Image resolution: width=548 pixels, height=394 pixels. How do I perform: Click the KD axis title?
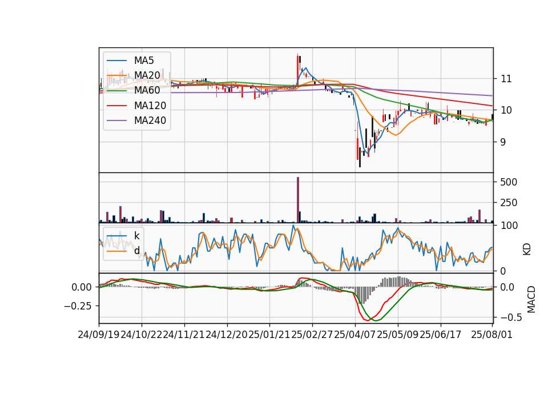(x=527, y=249)
